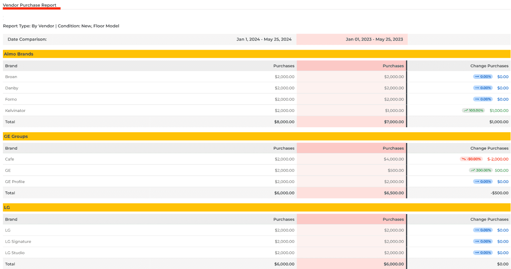The image size is (511, 269).
Task: Click the Cafe brand name
Action: click(x=10, y=159)
